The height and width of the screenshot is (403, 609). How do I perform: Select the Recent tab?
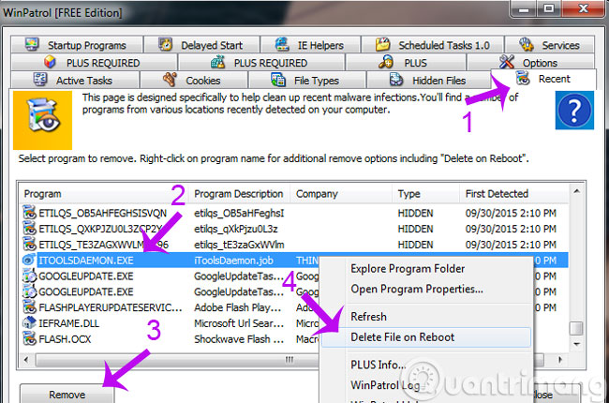(543, 79)
